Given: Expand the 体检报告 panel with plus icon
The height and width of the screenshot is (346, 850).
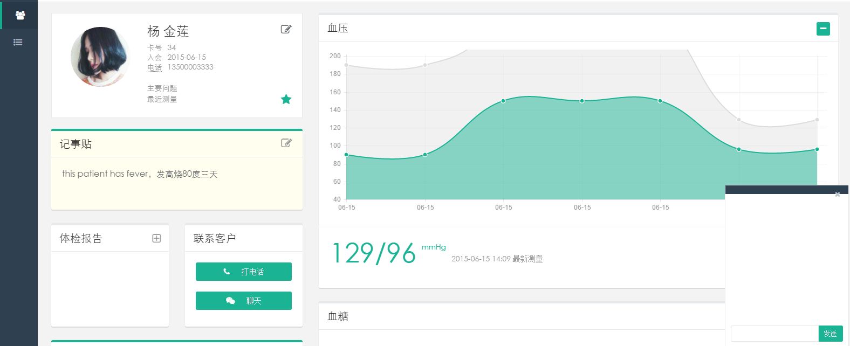Looking at the screenshot, I should tap(156, 238).
